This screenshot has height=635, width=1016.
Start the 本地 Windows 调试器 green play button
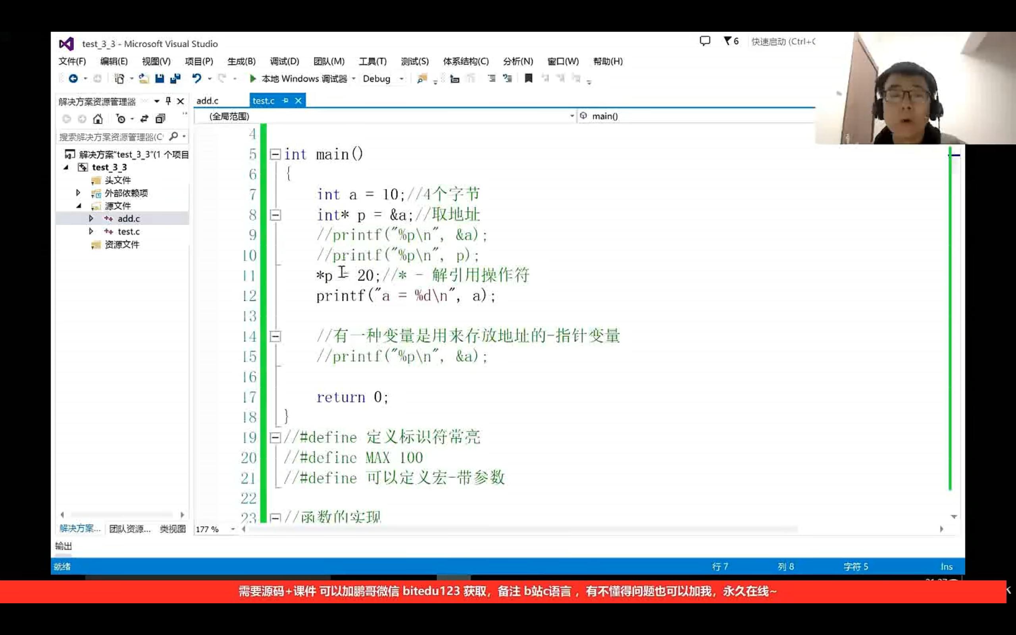coord(253,79)
